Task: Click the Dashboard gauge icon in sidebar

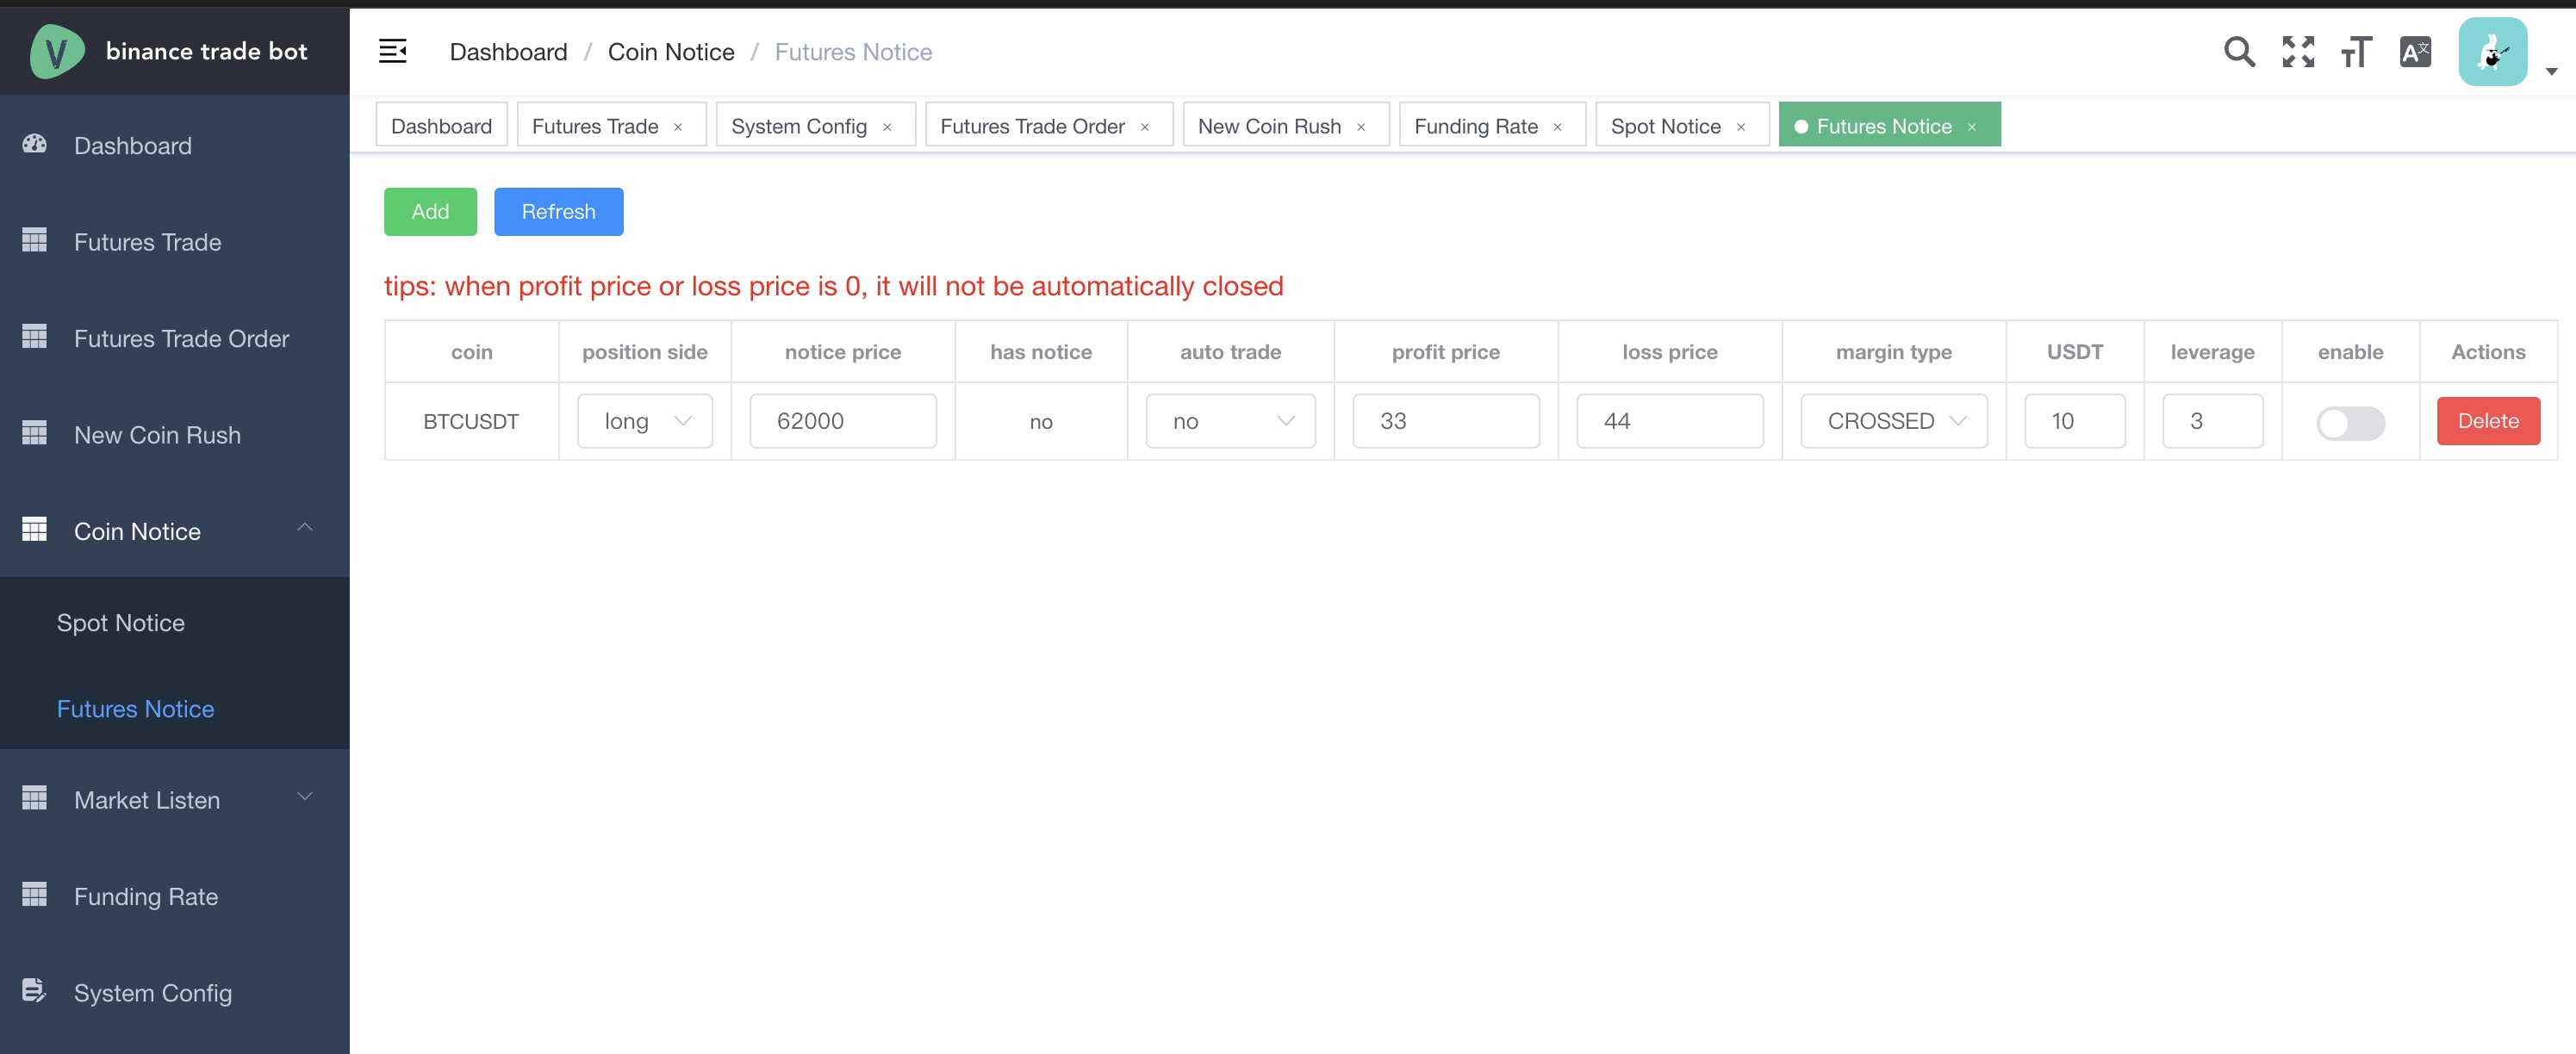Action: 35,145
